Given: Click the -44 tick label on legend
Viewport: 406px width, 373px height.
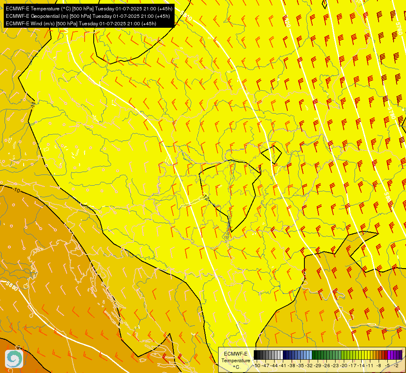Looking at the screenshot, I should (x=274, y=366).
